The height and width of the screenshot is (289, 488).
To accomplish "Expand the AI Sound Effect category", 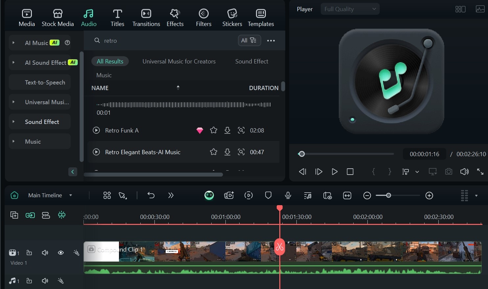I will coord(13,62).
